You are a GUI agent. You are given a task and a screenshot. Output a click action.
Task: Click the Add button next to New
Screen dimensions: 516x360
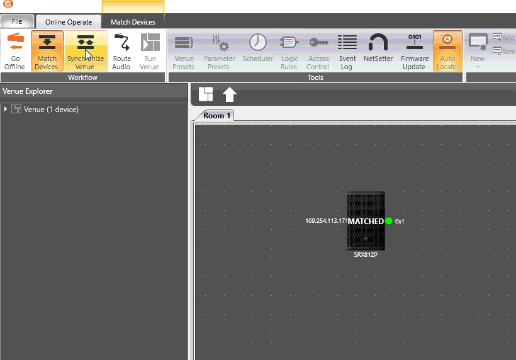point(503,38)
